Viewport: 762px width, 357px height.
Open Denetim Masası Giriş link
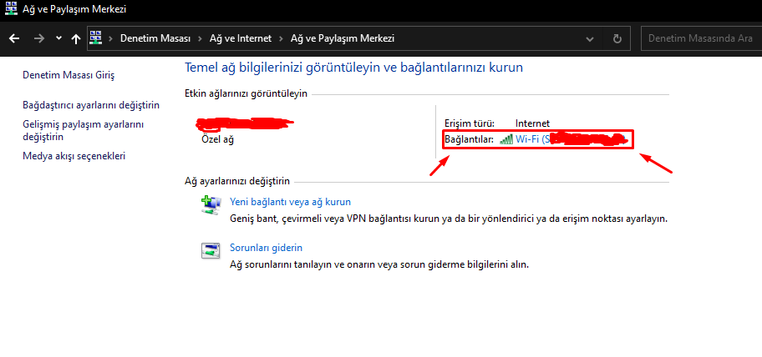69,75
